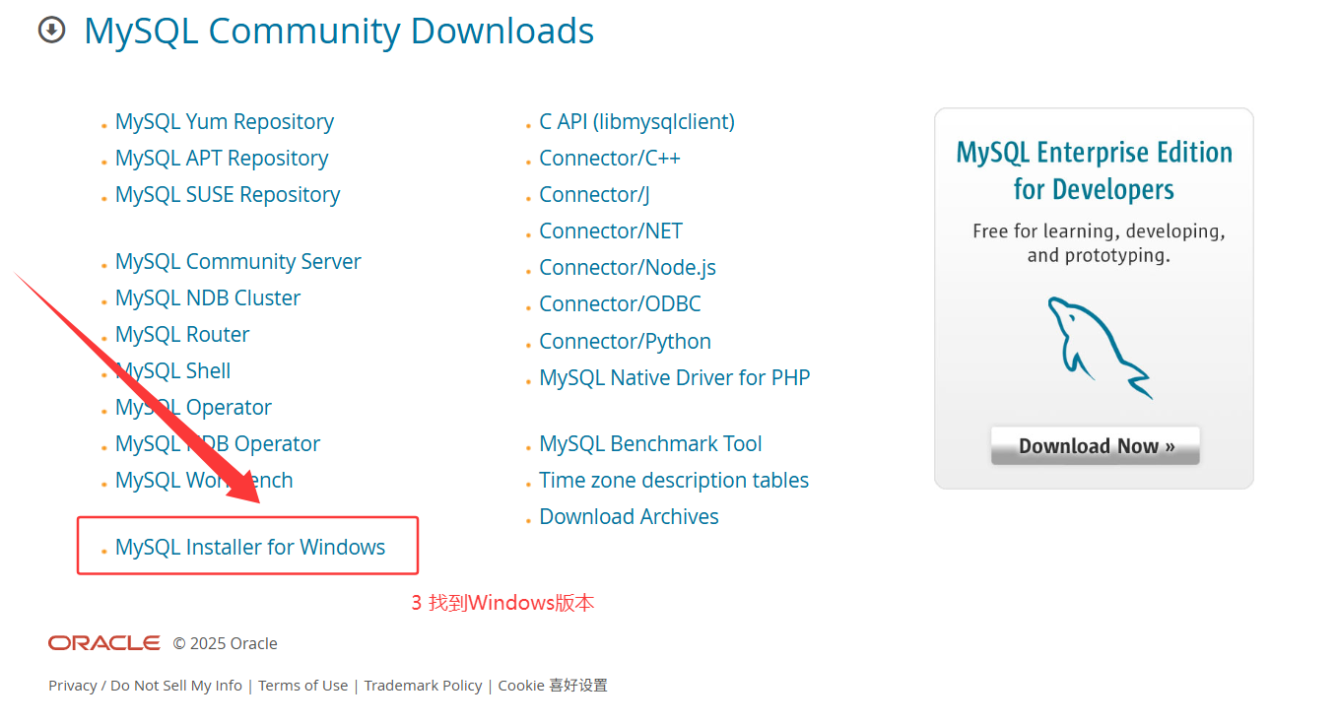Open the C API libmysqlclient page
This screenshot has height=725, width=1337.
tap(636, 121)
